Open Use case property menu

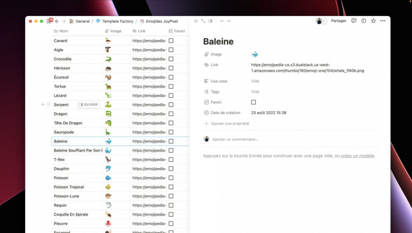tap(216, 81)
